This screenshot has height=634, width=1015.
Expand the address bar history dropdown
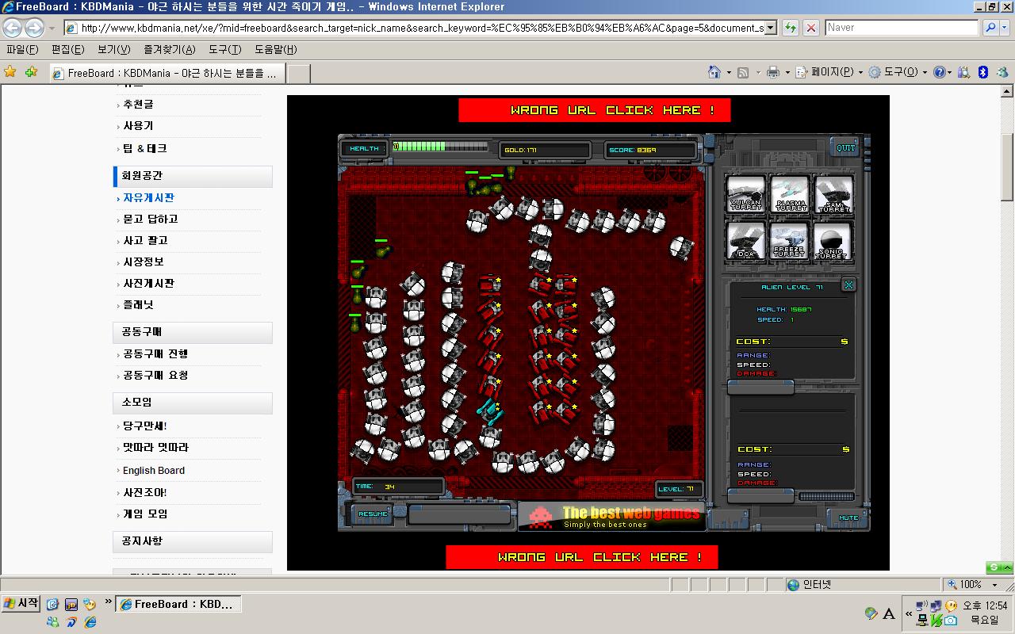click(x=772, y=28)
